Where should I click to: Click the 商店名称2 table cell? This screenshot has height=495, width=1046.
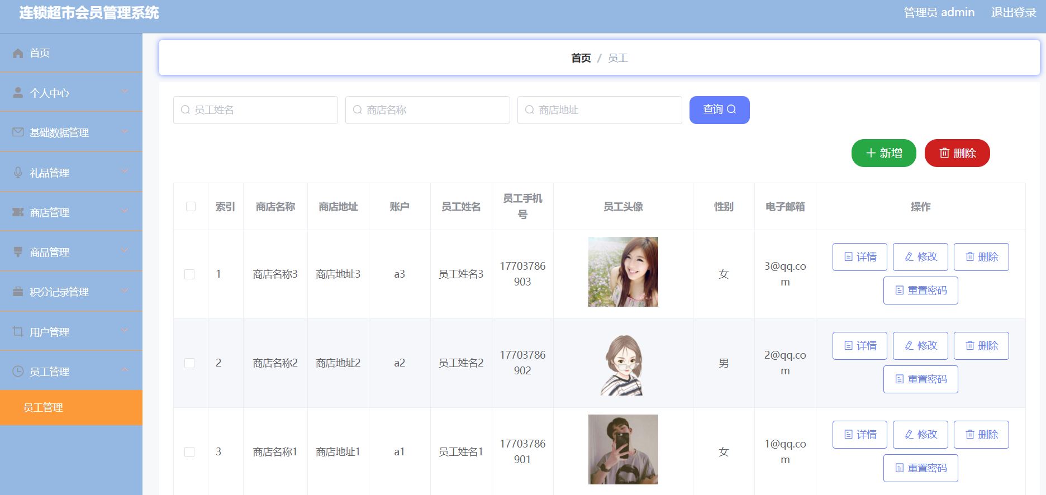pos(275,363)
